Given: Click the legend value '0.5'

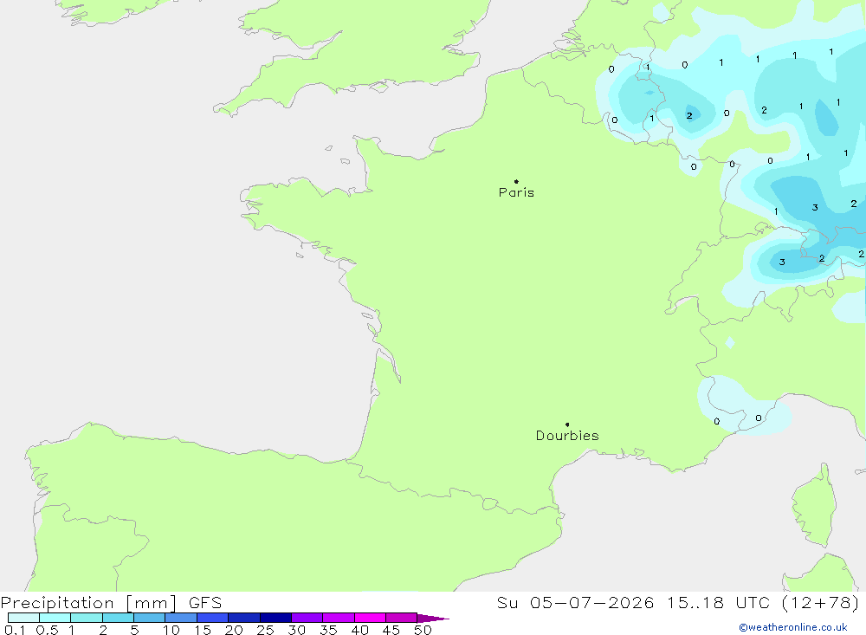Looking at the screenshot, I should pyautogui.click(x=47, y=630).
